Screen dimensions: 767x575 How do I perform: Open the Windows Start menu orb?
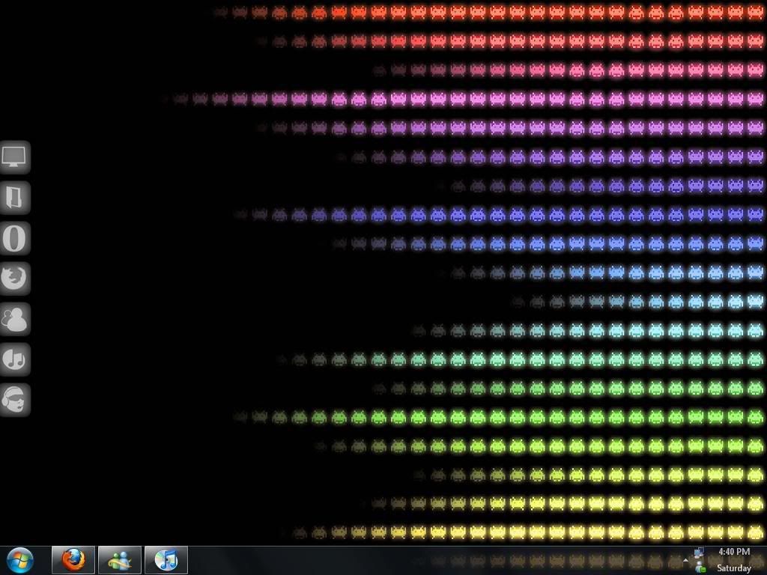[x=20, y=559]
